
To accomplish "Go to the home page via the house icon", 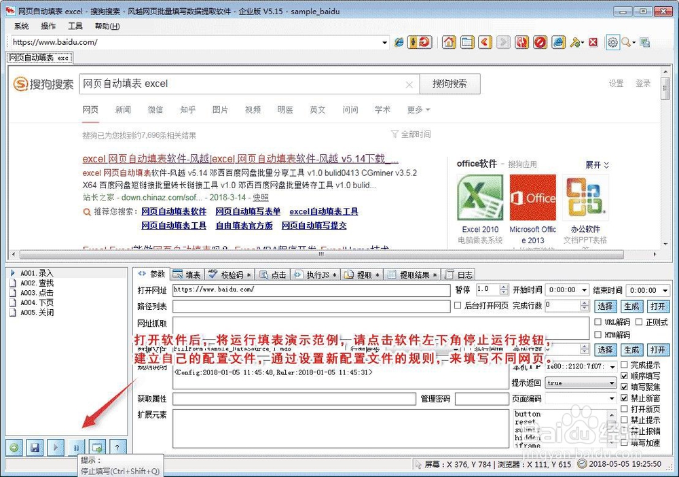I will click(x=449, y=42).
